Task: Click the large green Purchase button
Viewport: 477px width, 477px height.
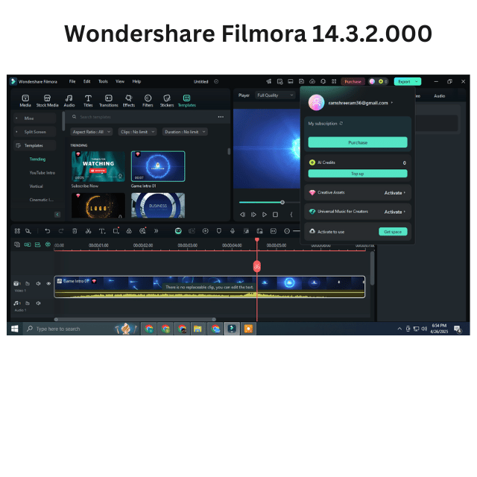Action: point(358,142)
